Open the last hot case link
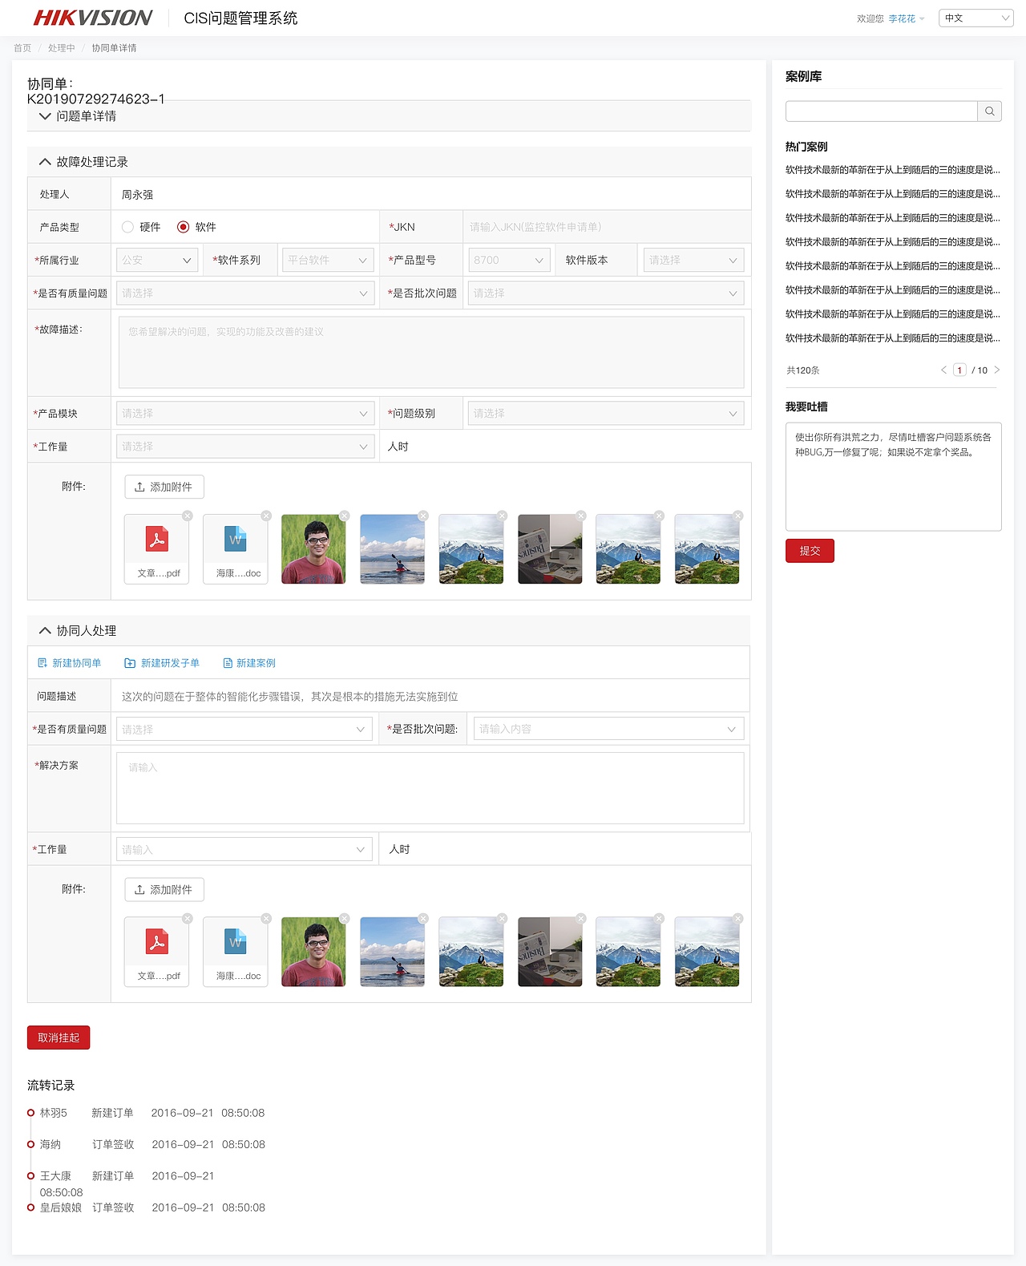The height and width of the screenshot is (1266, 1026). click(x=893, y=338)
